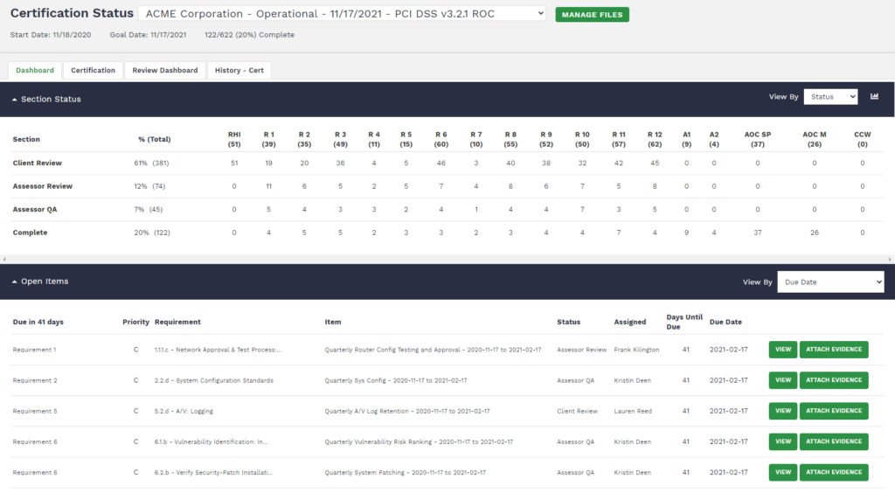895x493 pixels.
Task: Click the Client Review total 61% (381)
Action: (x=151, y=163)
